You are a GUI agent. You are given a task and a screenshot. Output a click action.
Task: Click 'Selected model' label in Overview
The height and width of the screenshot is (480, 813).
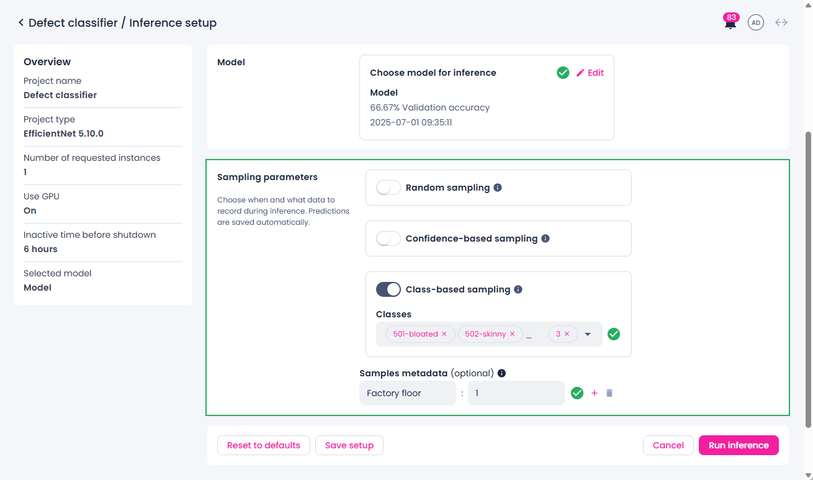[x=58, y=273]
